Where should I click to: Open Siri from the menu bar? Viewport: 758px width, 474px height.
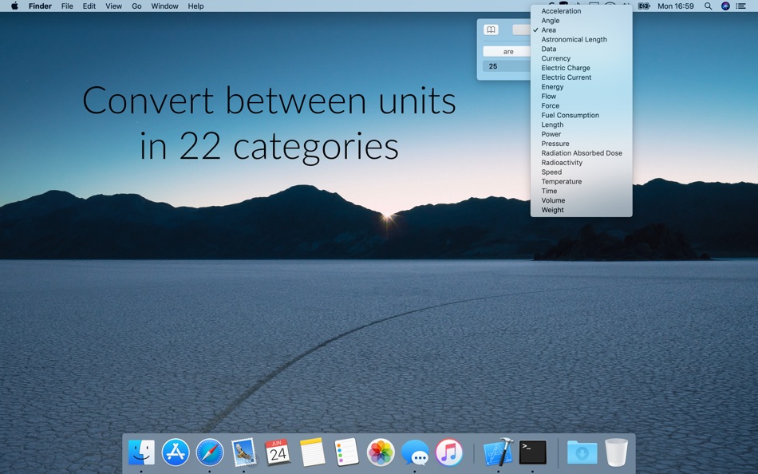pos(725,6)
